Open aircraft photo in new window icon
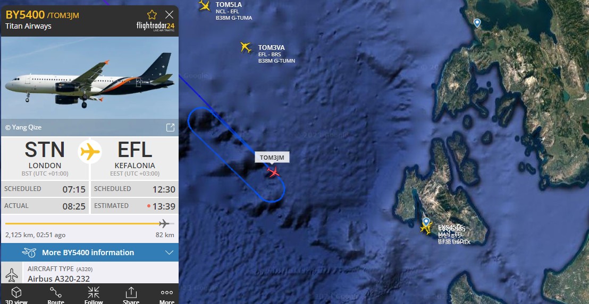The image size is (589, 304). [170, 127]
